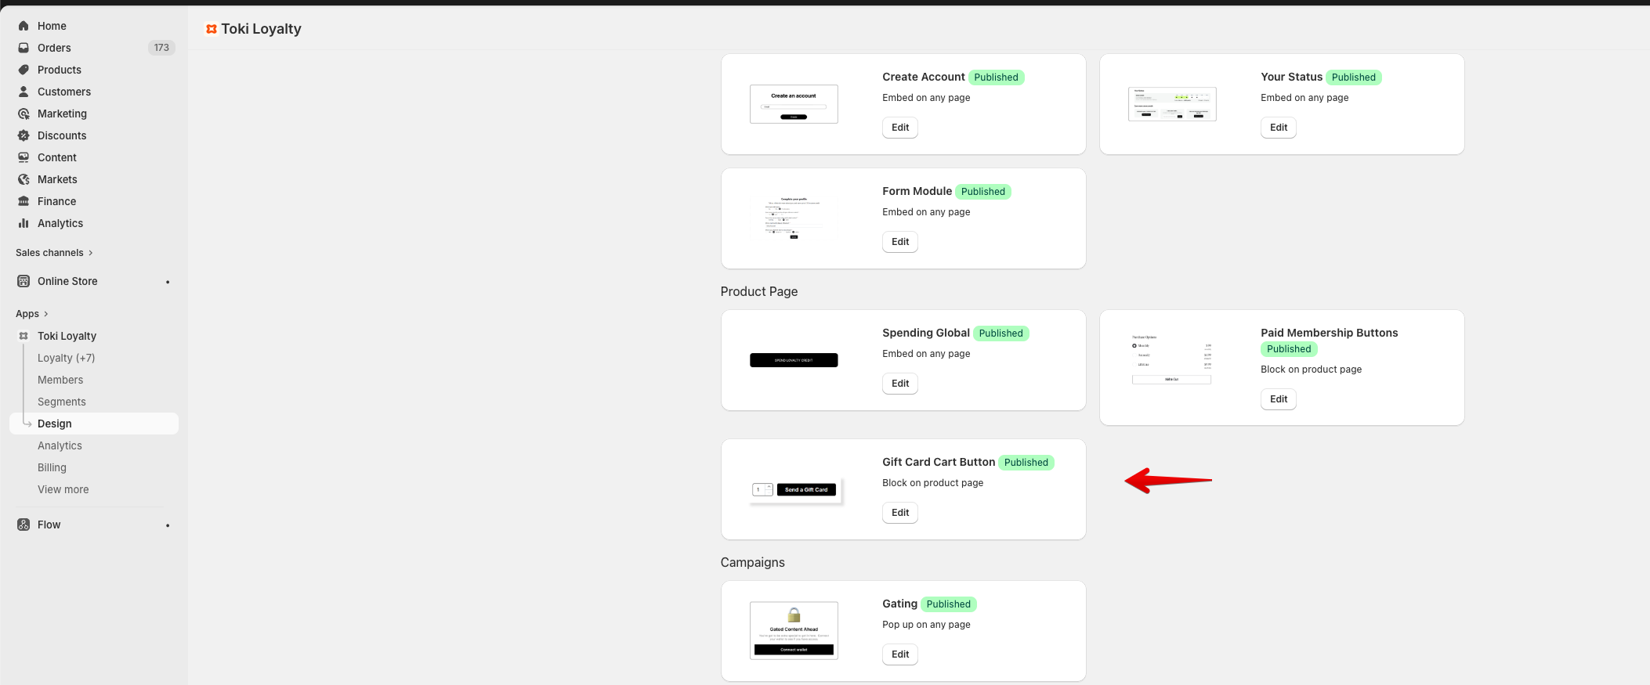
Task: Click the Home icon in sidebar
Action: pyautogui.click(x=24, y=26)
